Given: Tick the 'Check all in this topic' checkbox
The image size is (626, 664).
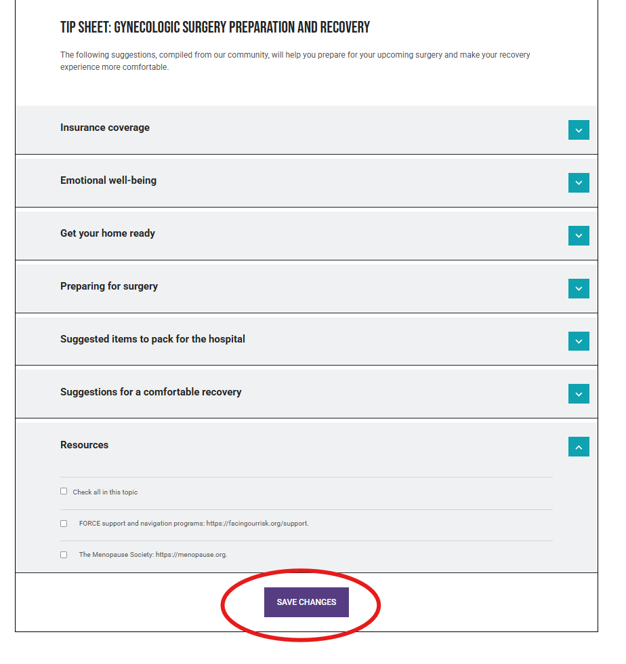Looking at the screenshot, I should click(64, 491).
